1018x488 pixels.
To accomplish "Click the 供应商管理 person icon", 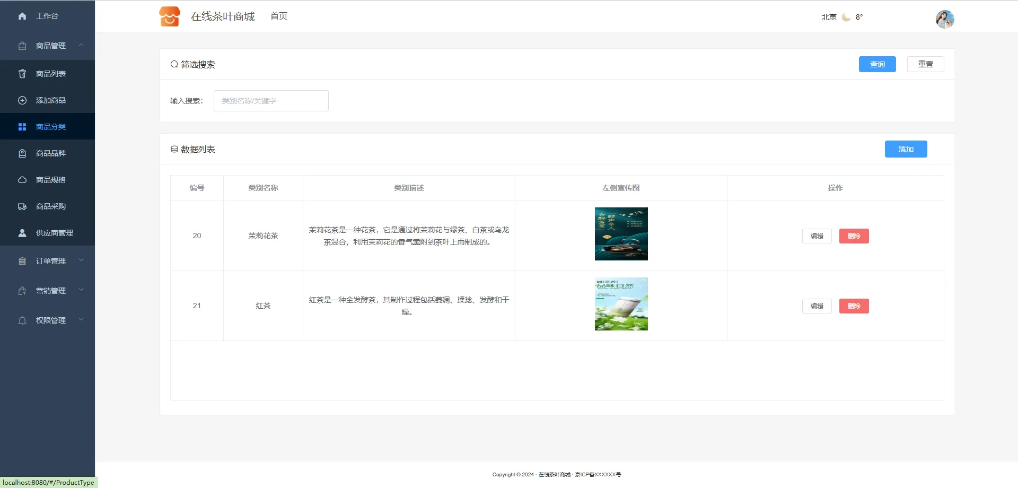I will pos(22,233).
